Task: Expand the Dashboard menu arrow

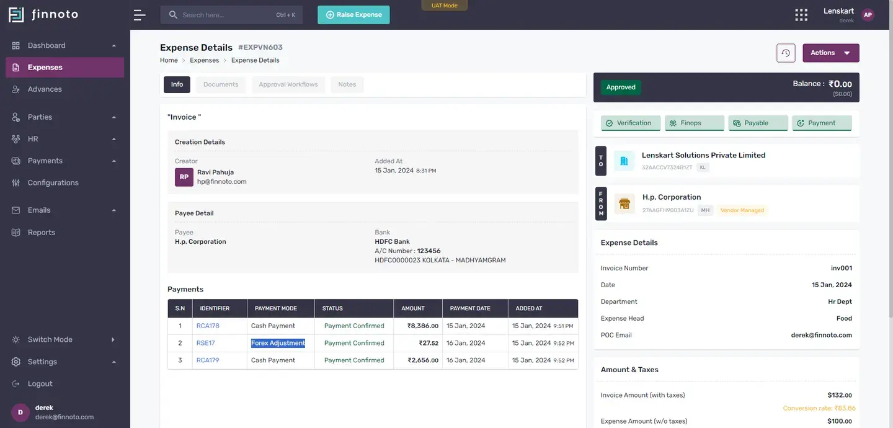Action: pyautogui.click(x=113, y=46)
